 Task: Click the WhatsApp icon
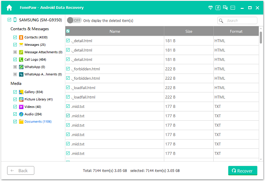[x=21, y=67]
